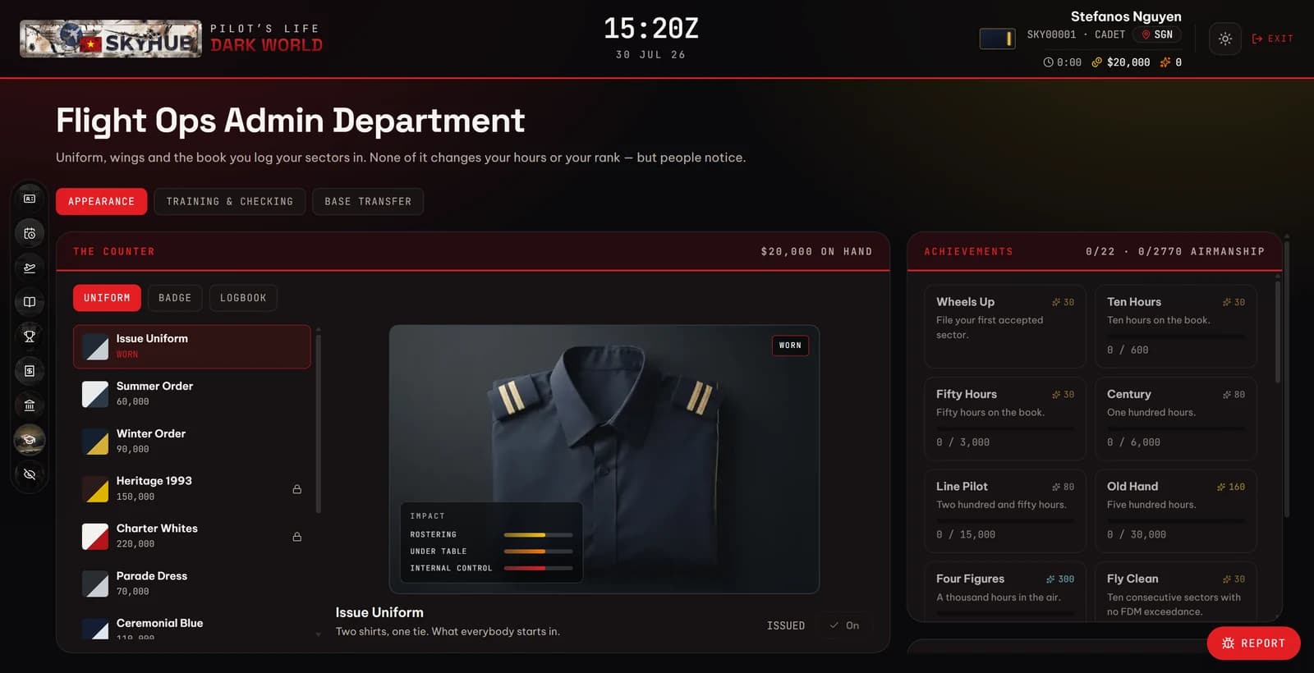Click the sparkle points icon on Line Pilot

pos(1056,487)
